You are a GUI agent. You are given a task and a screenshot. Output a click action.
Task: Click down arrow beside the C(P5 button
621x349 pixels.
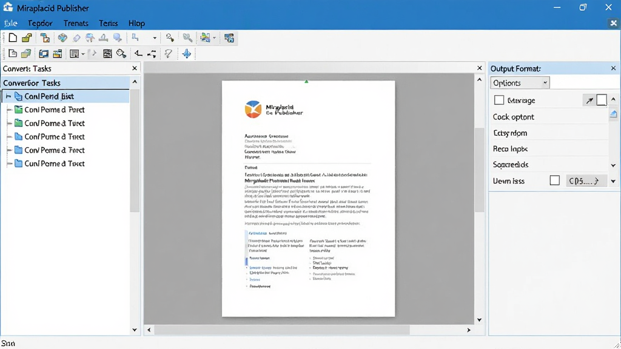(x=613, y=181)
